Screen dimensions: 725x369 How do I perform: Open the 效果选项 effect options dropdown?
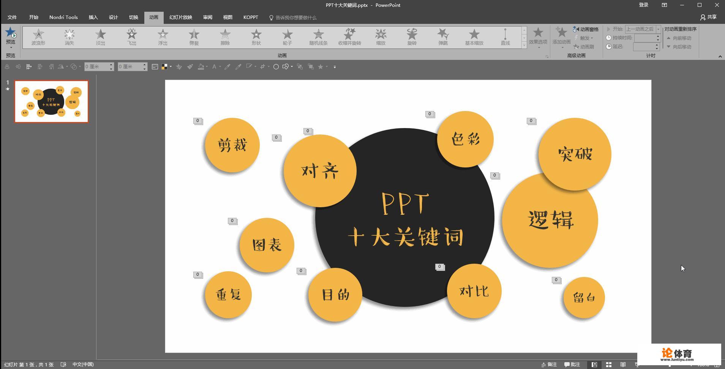coord(538,38)
